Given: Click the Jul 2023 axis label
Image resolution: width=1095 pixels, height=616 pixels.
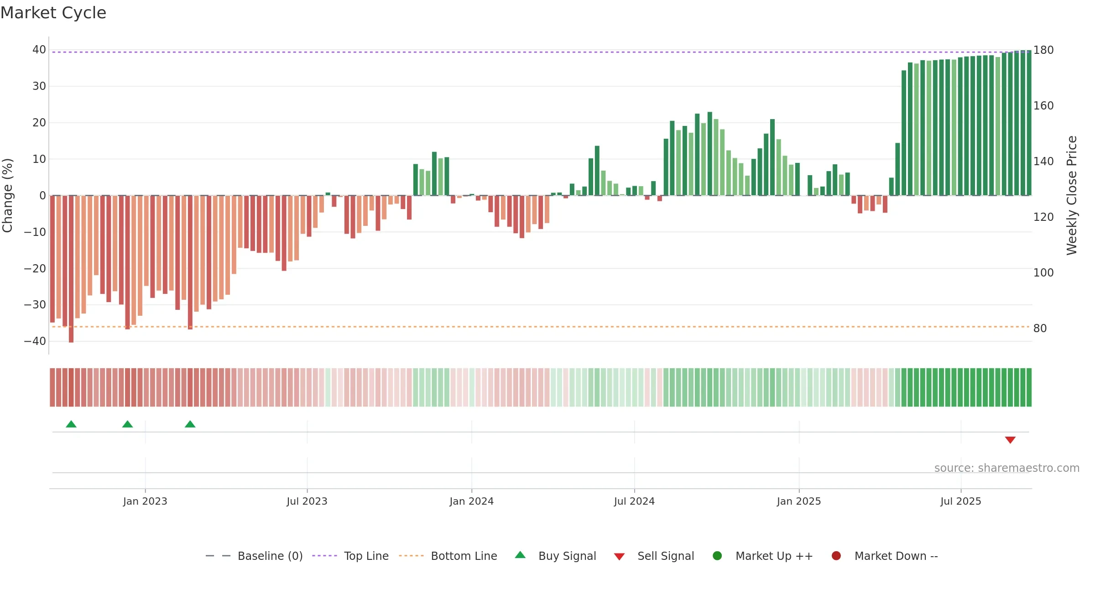Looking at the screenshot, I should [307, 501].
